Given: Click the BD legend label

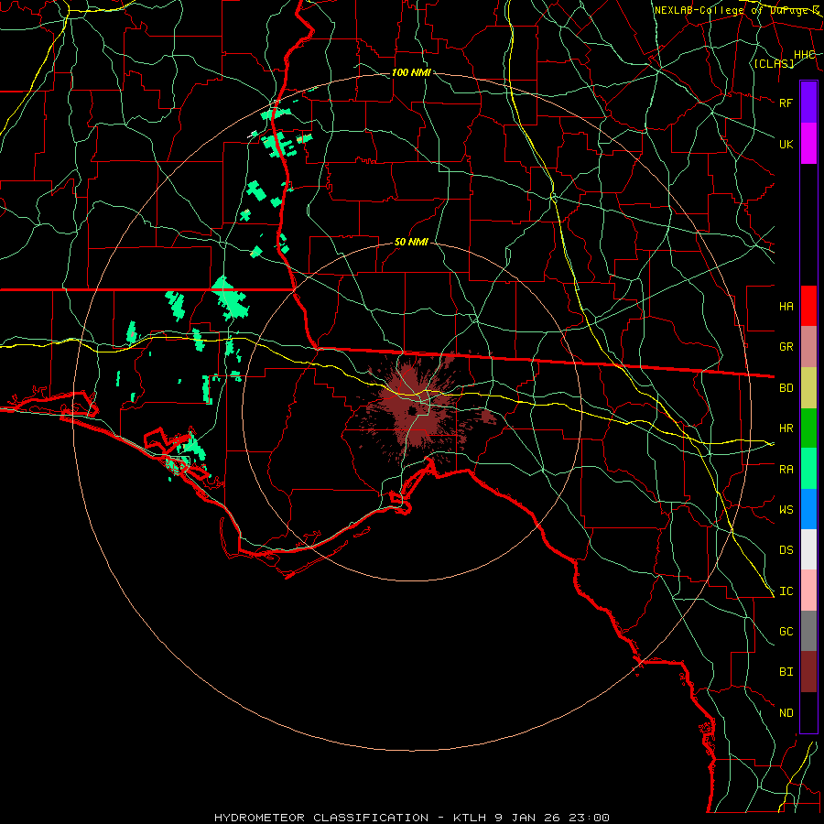Looking at the screenshot, I should pyautogui.click(x=786, y=388).
